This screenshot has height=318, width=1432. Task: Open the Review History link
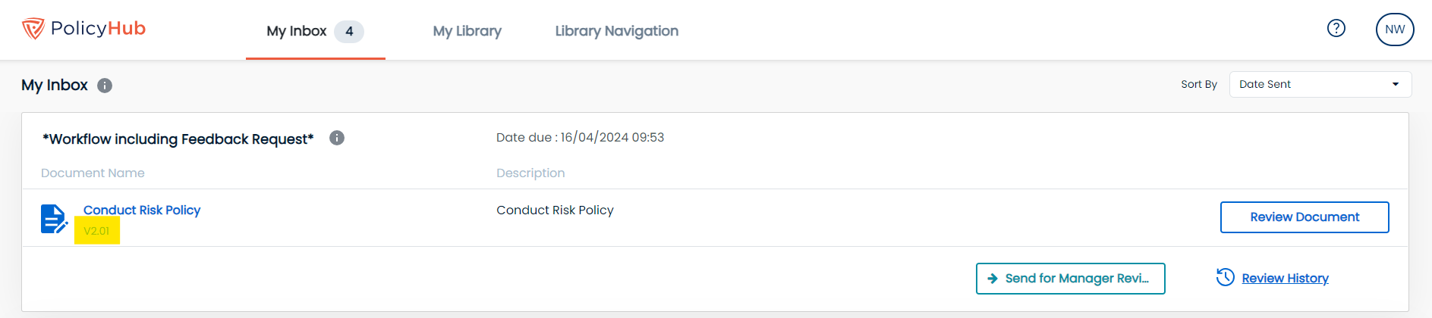[1285, 278]
